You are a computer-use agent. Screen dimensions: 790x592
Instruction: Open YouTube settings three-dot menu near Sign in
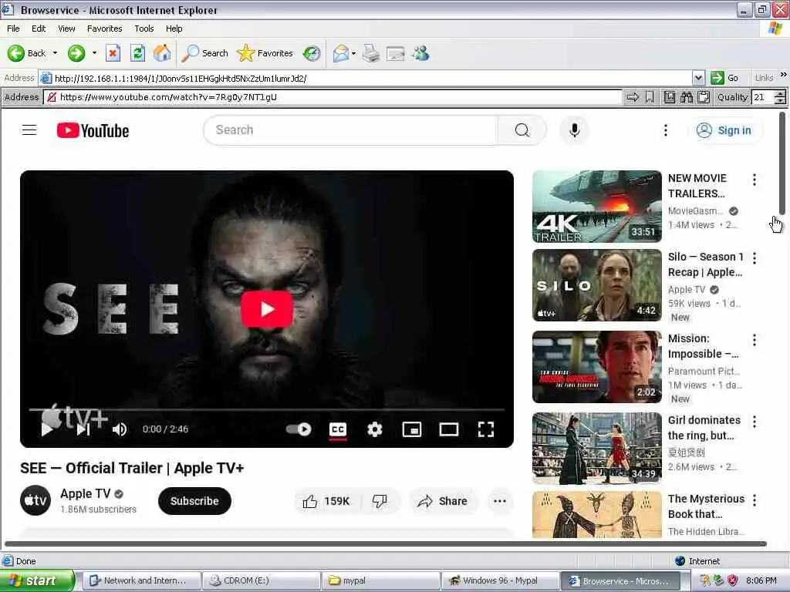point(666,130)
